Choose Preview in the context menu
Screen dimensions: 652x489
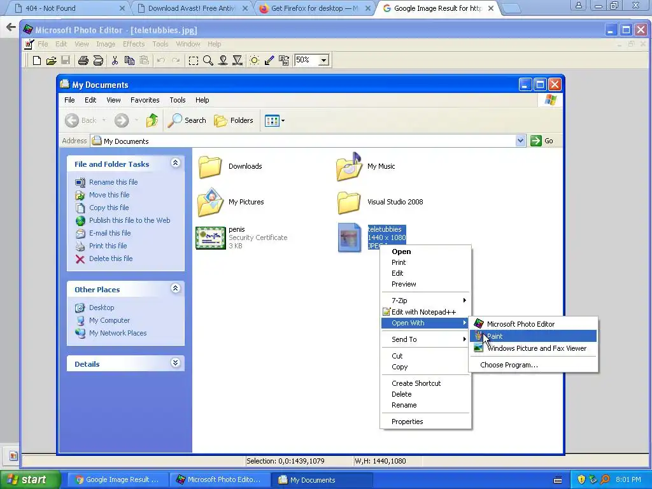(x=426, y=284)
